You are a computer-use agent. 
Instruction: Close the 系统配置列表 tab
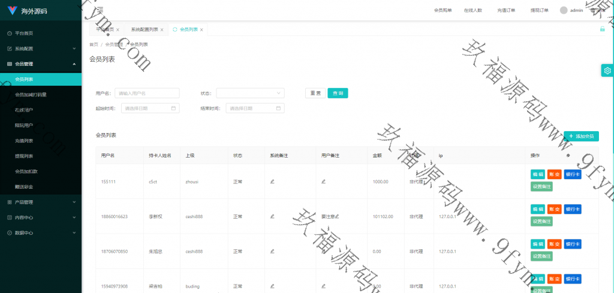coord(162,30)
